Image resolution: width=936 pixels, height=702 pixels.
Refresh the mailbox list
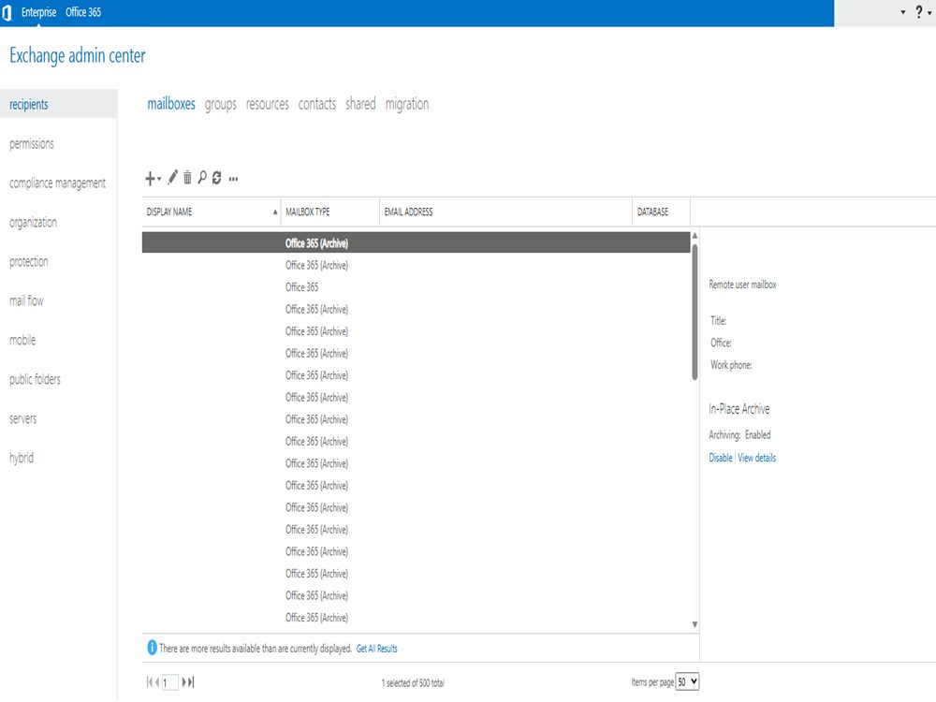217,177
